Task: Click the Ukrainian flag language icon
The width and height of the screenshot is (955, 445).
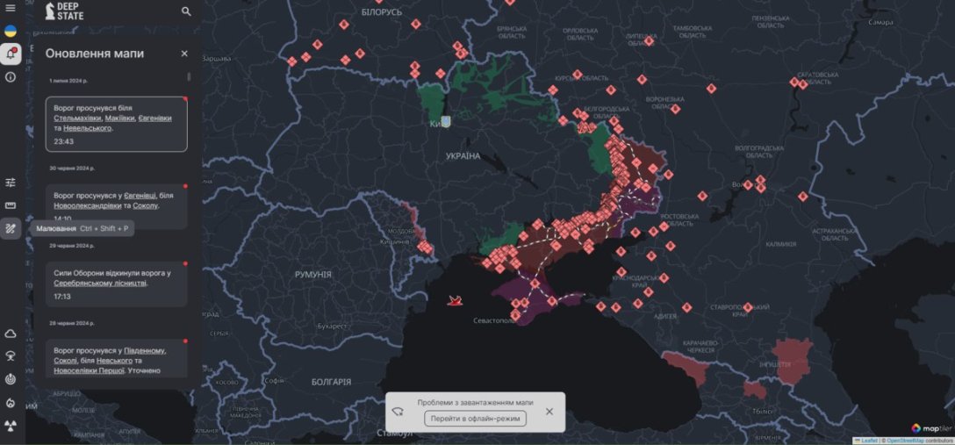Action: 11,31
